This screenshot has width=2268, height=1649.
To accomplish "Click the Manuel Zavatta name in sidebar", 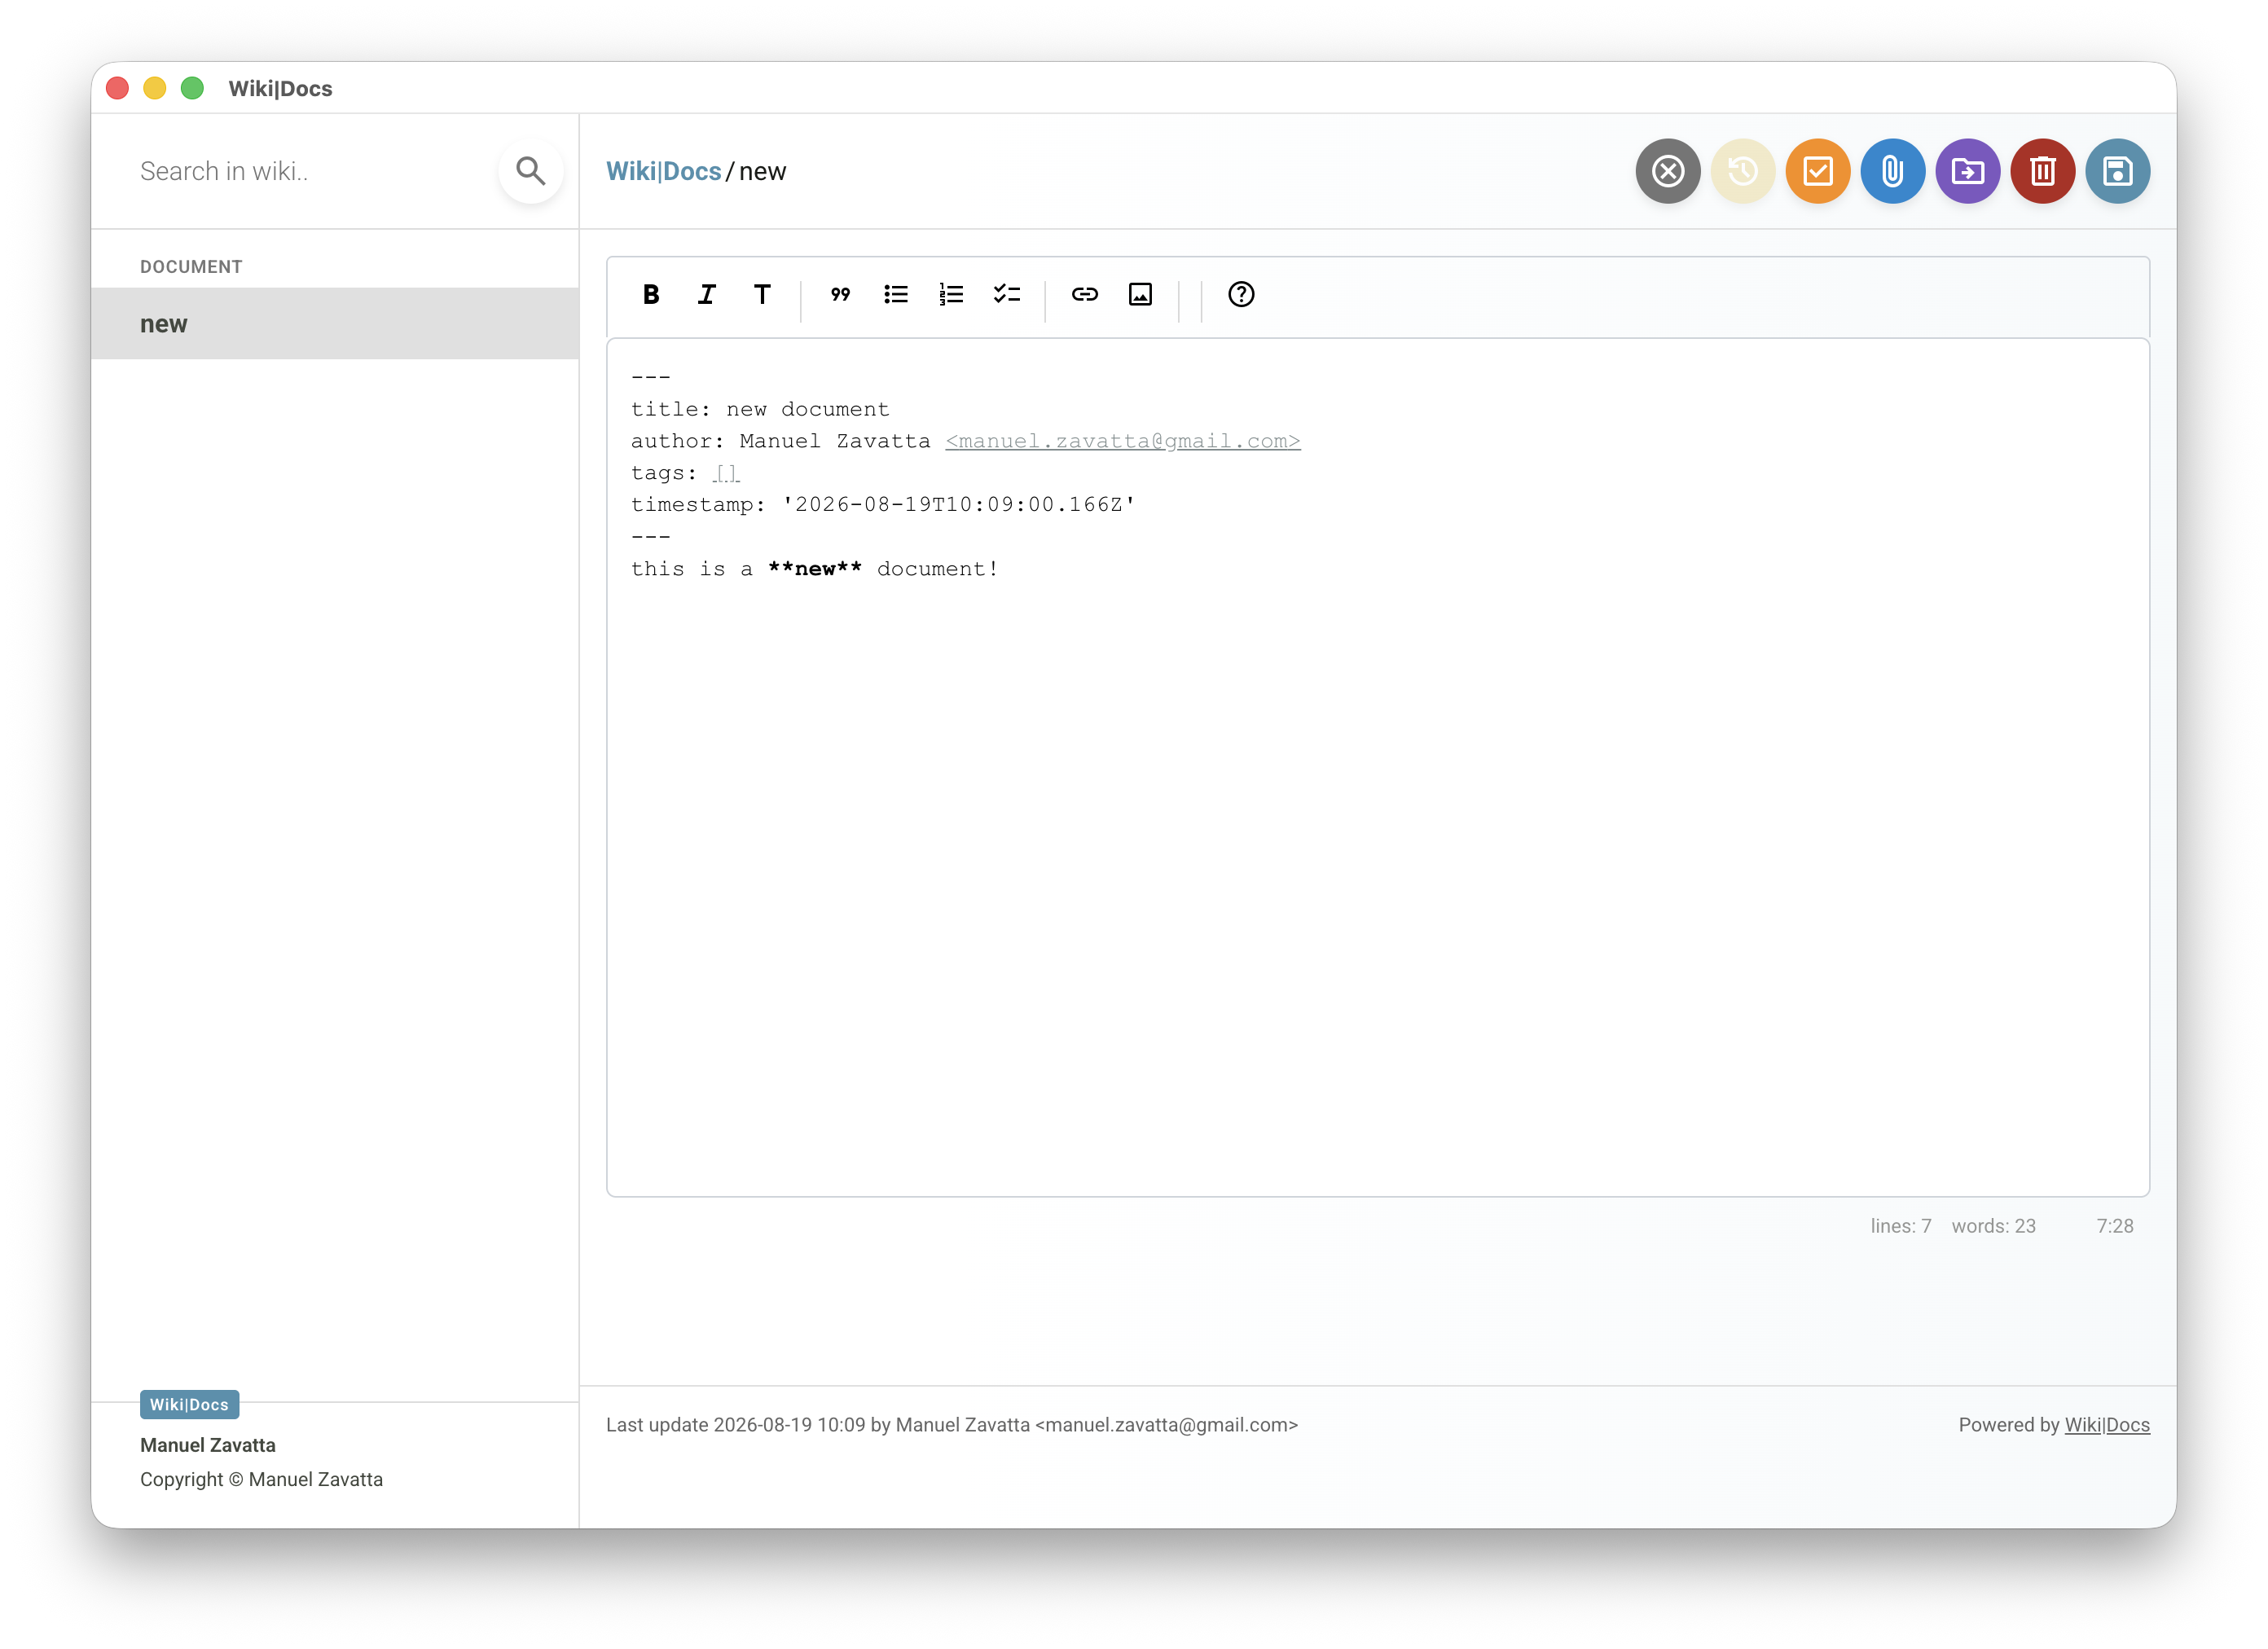I will 208,1445.
